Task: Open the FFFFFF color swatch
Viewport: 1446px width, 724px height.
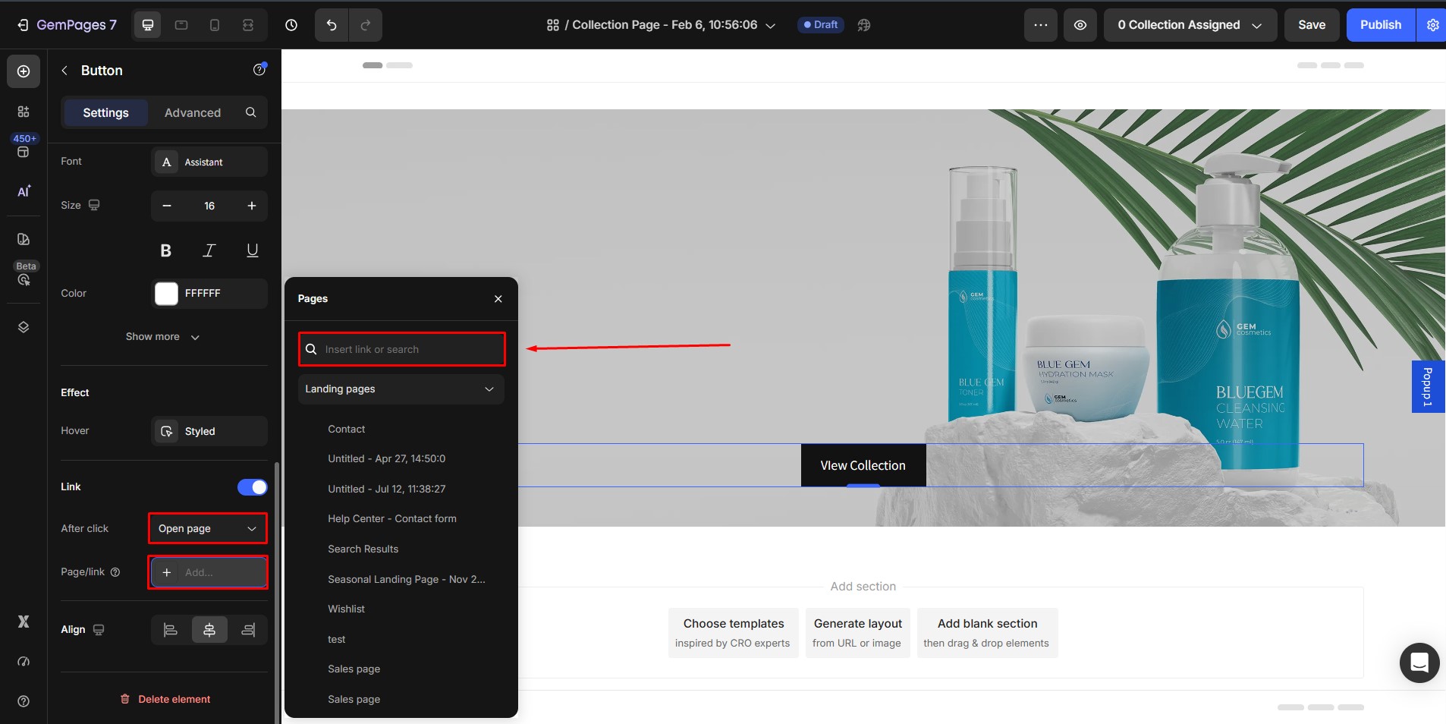Action: pos(166,294)
